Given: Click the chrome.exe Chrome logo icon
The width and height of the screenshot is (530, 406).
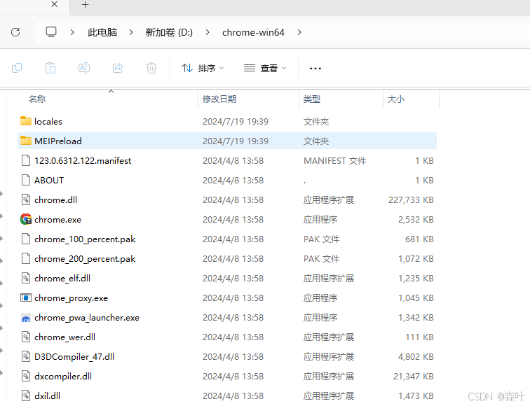Looking at the screenshot, I should click(x=26, y=219).
